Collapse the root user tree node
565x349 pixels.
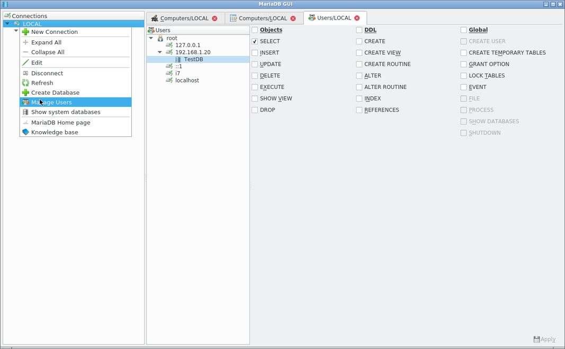(x=151, y=38)
